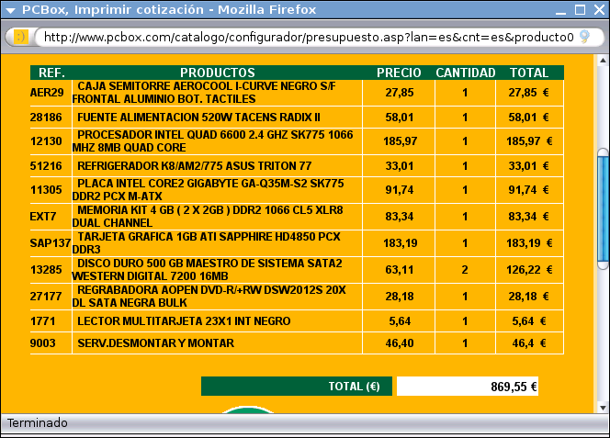Click the 126,22 € total cell
Viewport: 610px width, 438px height.
(529, 270)
